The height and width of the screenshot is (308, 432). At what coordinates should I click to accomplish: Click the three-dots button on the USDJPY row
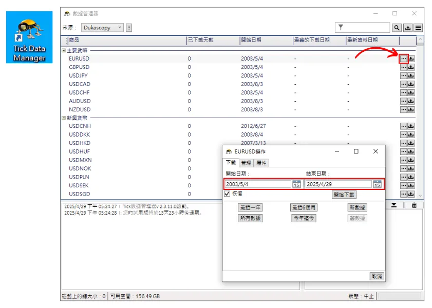click(404, 75)
